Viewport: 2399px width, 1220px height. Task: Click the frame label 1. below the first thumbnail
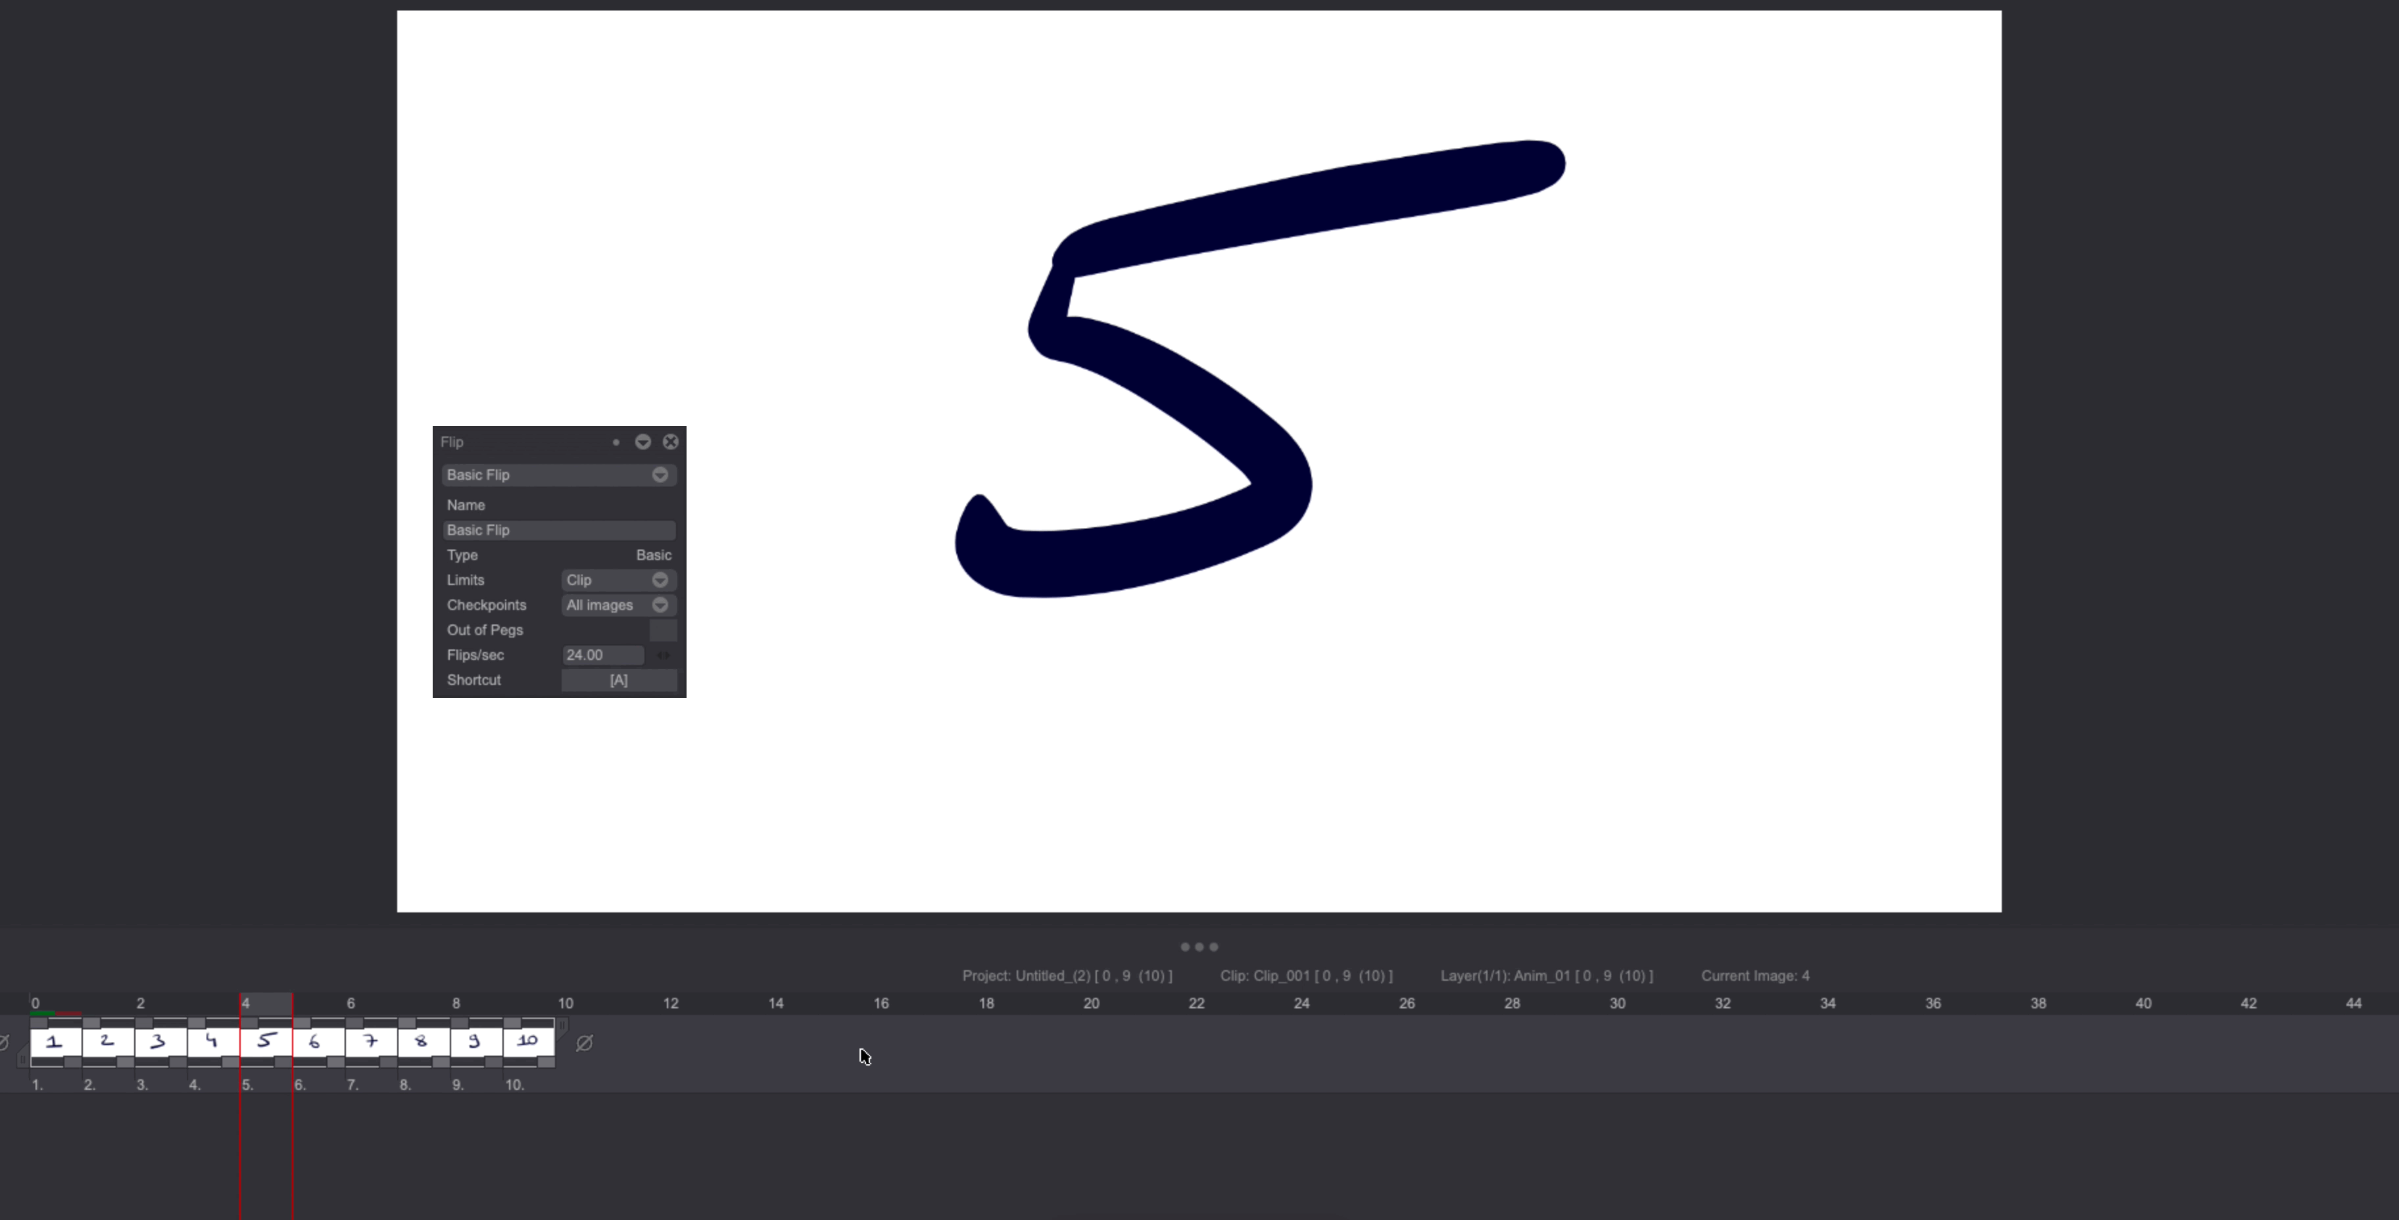pyautogui.click(x=38, y=1084)
